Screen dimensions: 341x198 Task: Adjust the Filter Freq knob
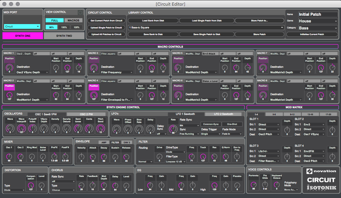point(191,156)
